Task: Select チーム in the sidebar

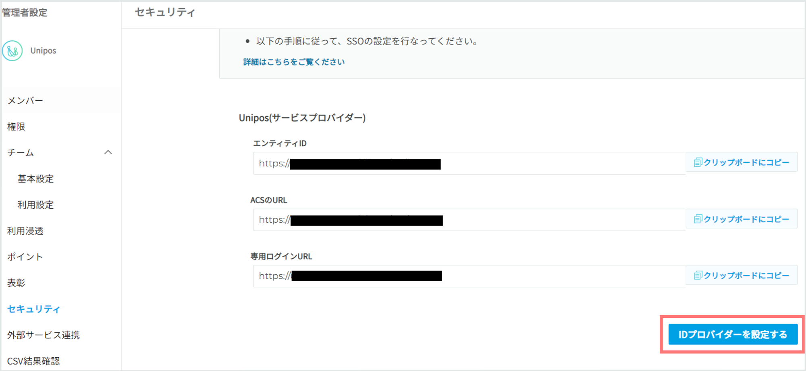Action: point(21,153)
